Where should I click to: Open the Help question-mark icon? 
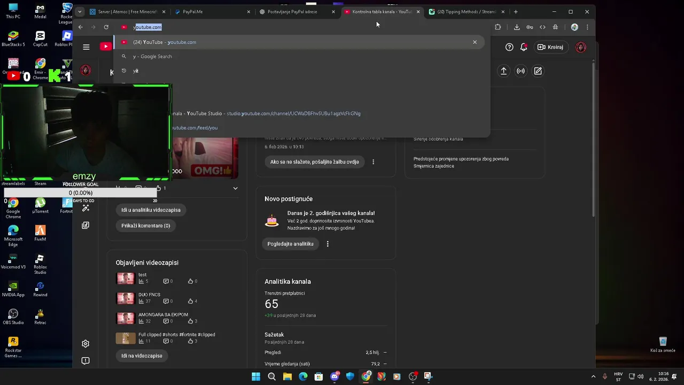pyautogui.click(x=509, y=47)
